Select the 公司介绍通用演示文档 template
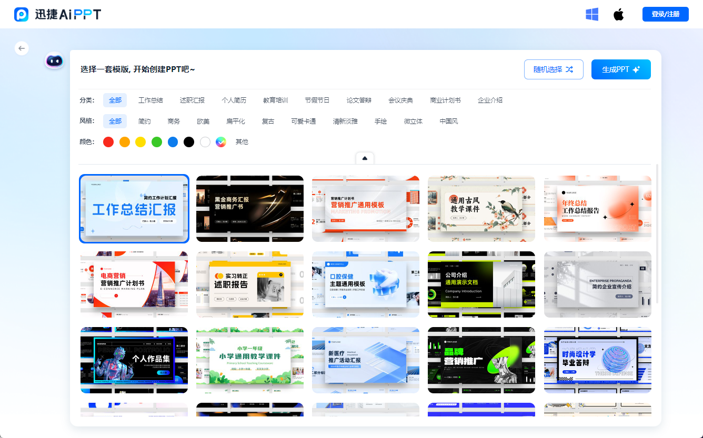The image size is (703, 438). point(481,284)
